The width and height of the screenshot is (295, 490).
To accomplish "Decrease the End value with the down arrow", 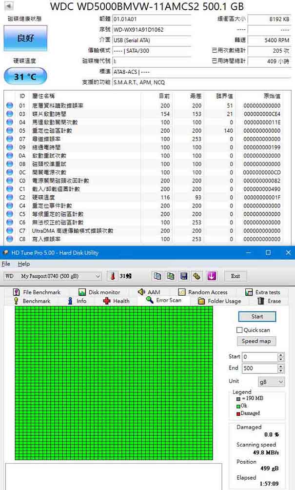I will click(281, 370).
